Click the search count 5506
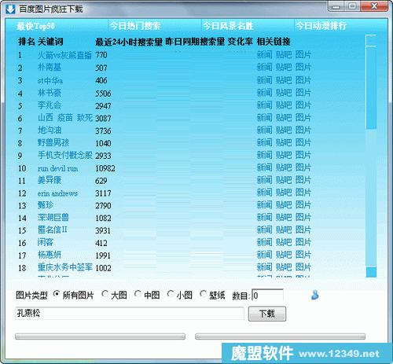Screen dimensions: 393x364 (103, 94)
